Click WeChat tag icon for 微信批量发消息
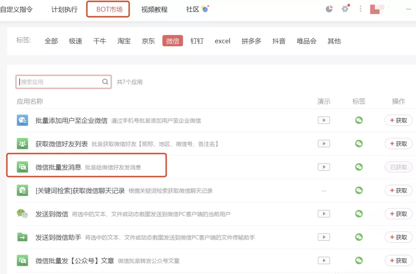 pos(359,167)
